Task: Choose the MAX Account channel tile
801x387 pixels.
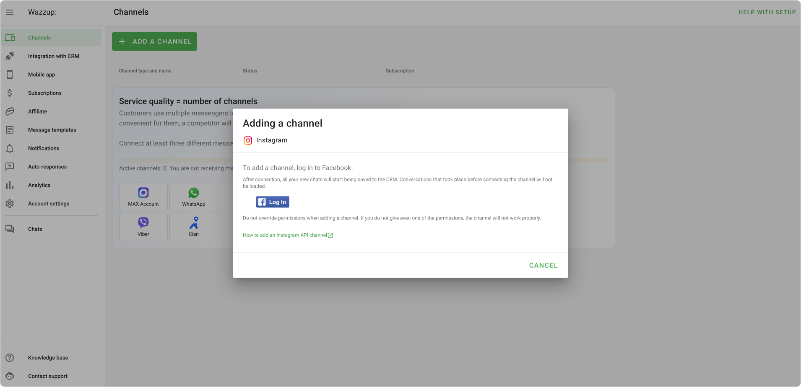Action: [x=143, y=197]
